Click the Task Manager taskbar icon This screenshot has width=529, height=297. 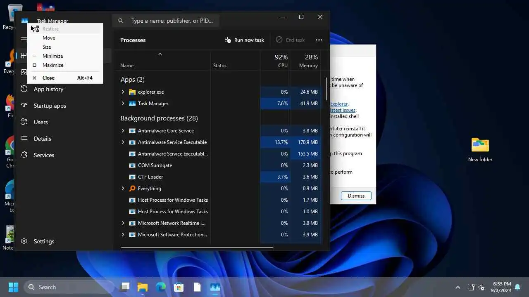(x=215, y=287)
